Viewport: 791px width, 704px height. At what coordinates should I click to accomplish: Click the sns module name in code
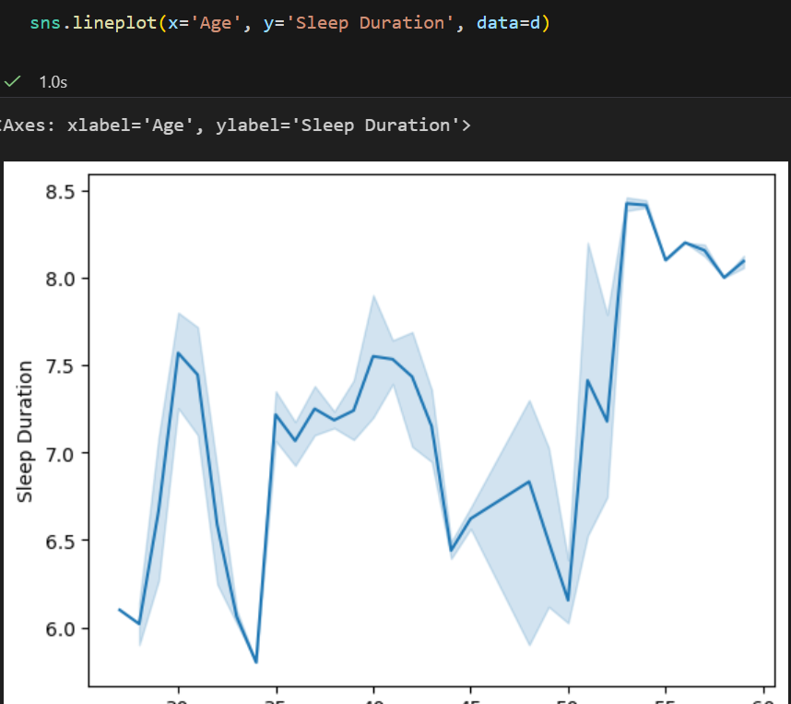pyautogui.click(x=44, y=22)
